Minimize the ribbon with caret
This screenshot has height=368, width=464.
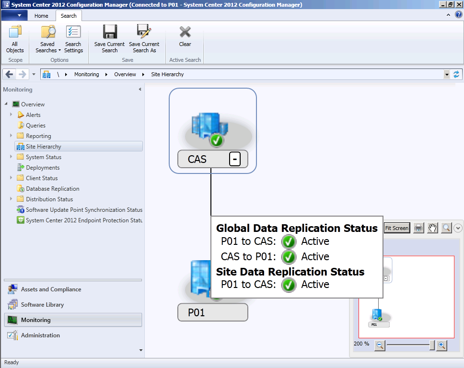click(x=448, y=15)
